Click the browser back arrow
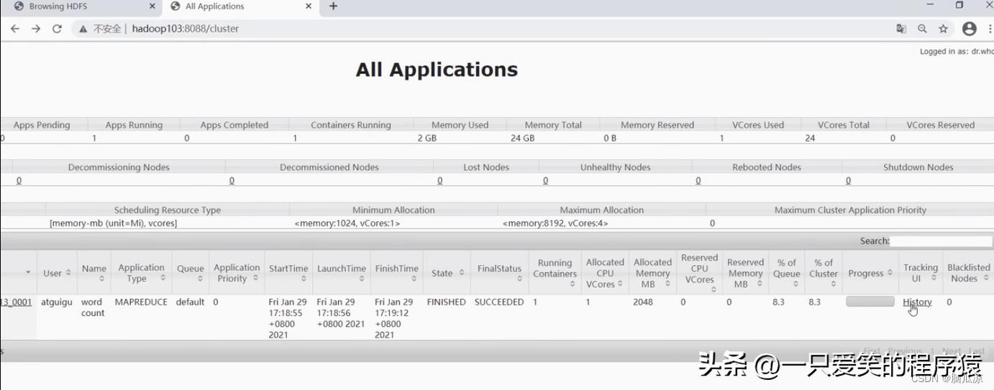The height and width of the screenshot is (390, 994). [x=14, y=29]
